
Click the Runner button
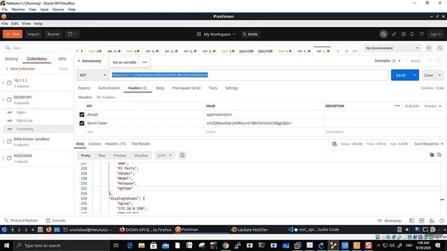53,34
